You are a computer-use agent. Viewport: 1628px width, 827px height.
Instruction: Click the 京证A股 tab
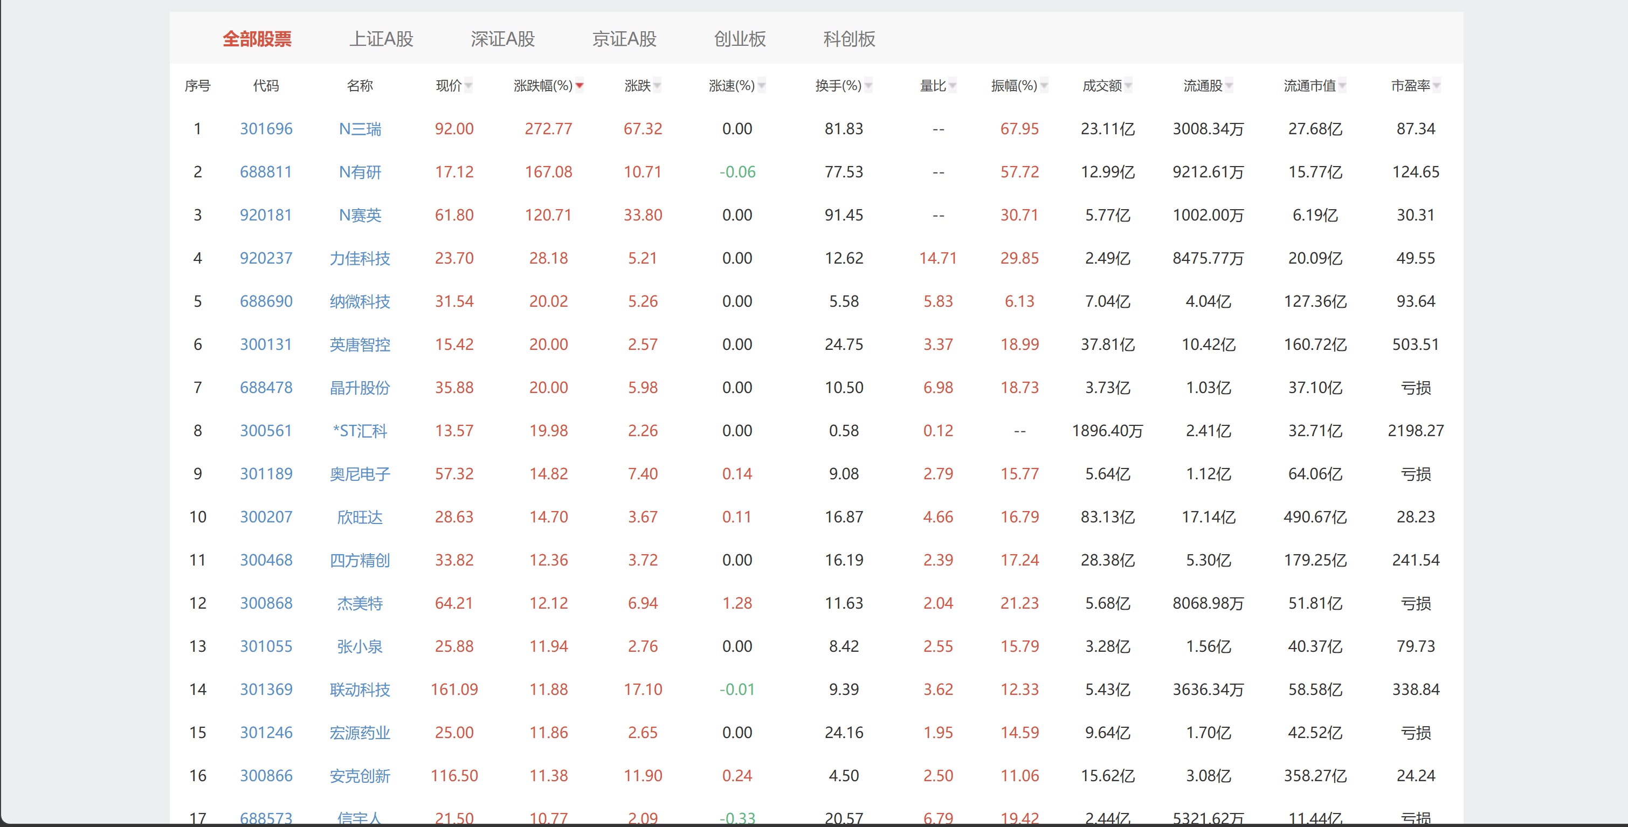pyautogui.click(x=624, y=39)
